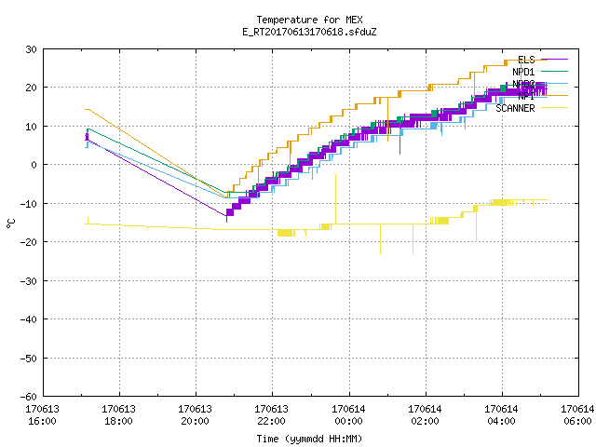Click the x-axis tick label 170614 02:00
This screenshot has width=596, height=447.
(x=426, y=415)
